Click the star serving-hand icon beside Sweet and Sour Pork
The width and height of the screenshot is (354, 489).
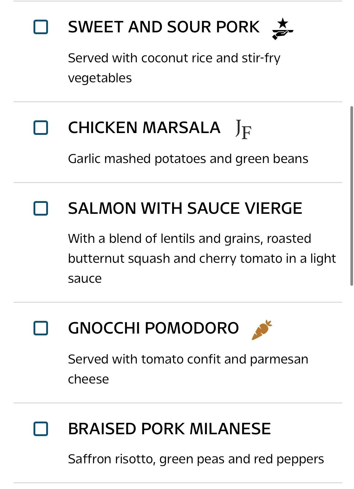point(282,28)
